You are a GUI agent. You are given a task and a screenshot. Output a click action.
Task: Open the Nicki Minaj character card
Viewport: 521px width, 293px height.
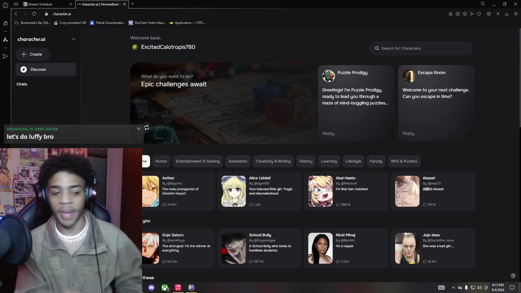[x=346, y=248]
